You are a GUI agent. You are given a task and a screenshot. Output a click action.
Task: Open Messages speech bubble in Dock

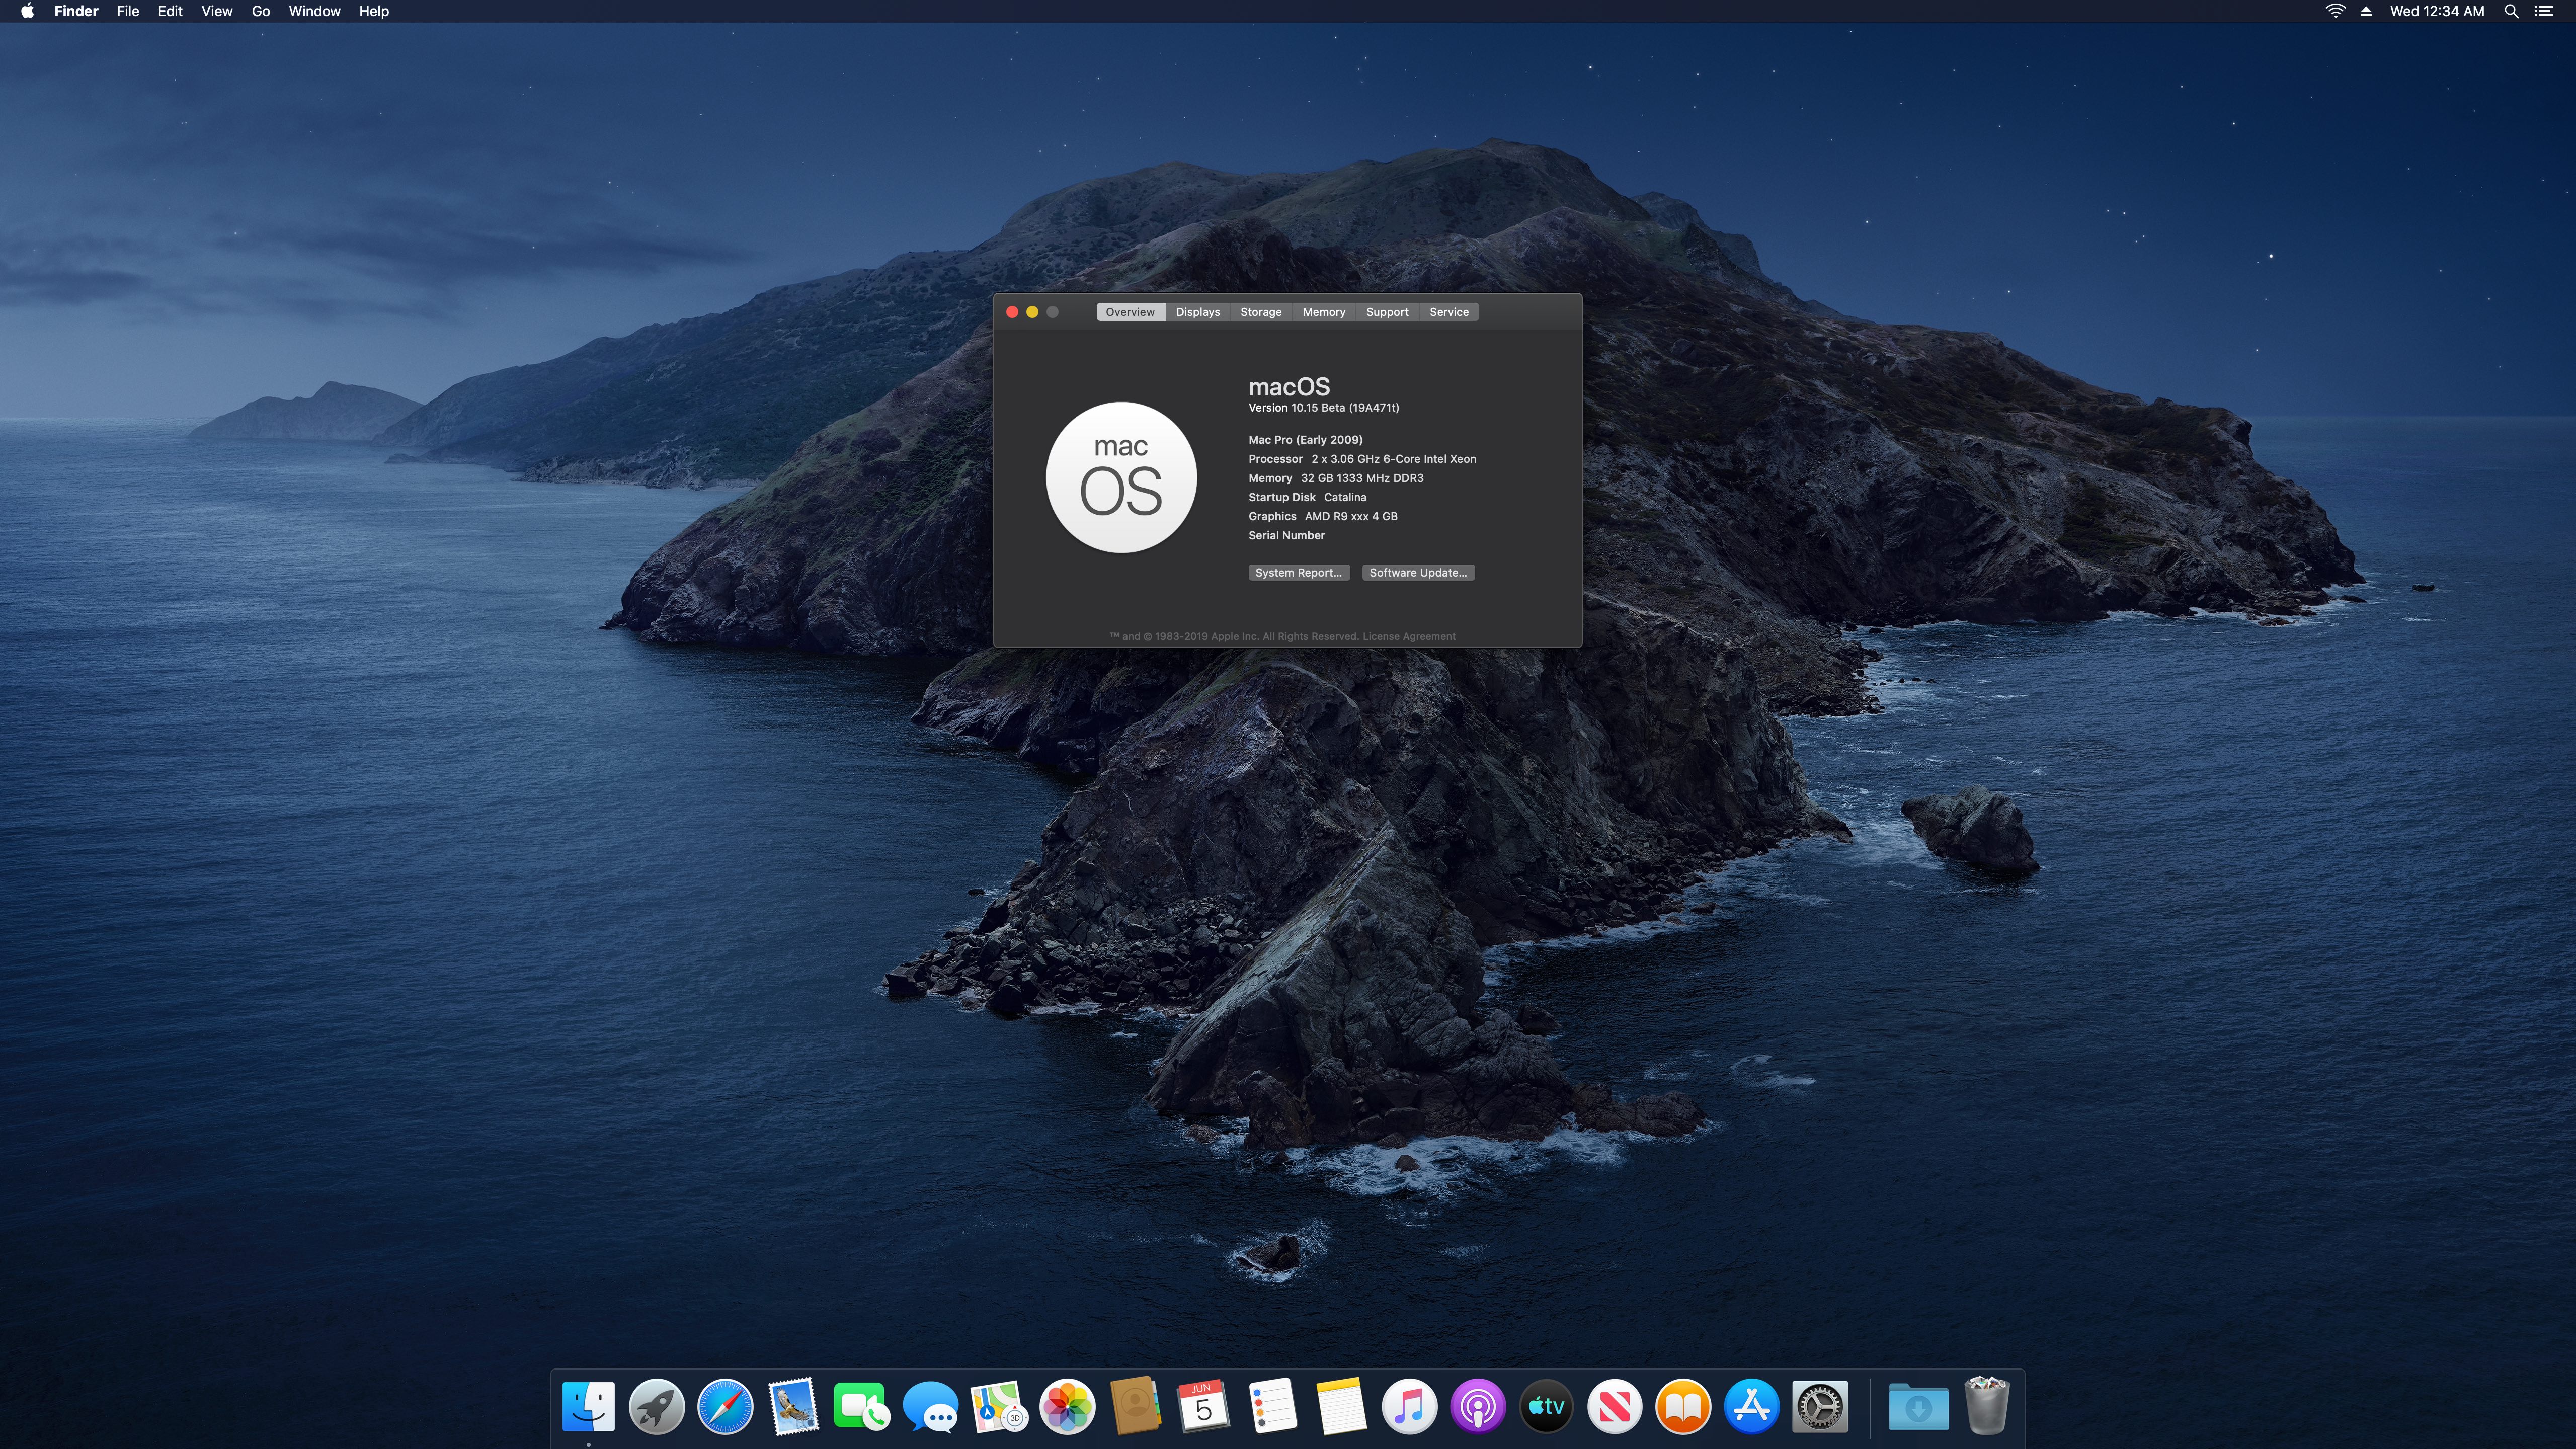coord(930,1407)
